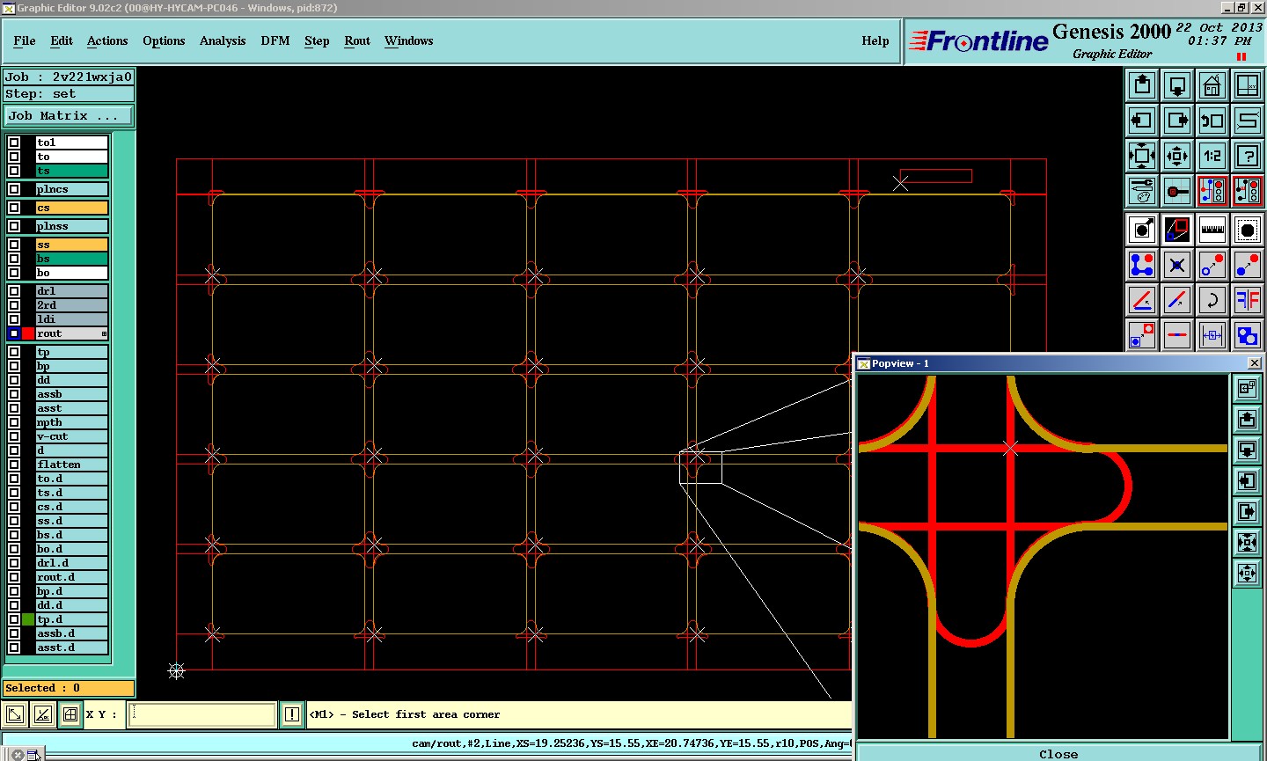Toggle the ss layer checkbox

tap(14, 245)
